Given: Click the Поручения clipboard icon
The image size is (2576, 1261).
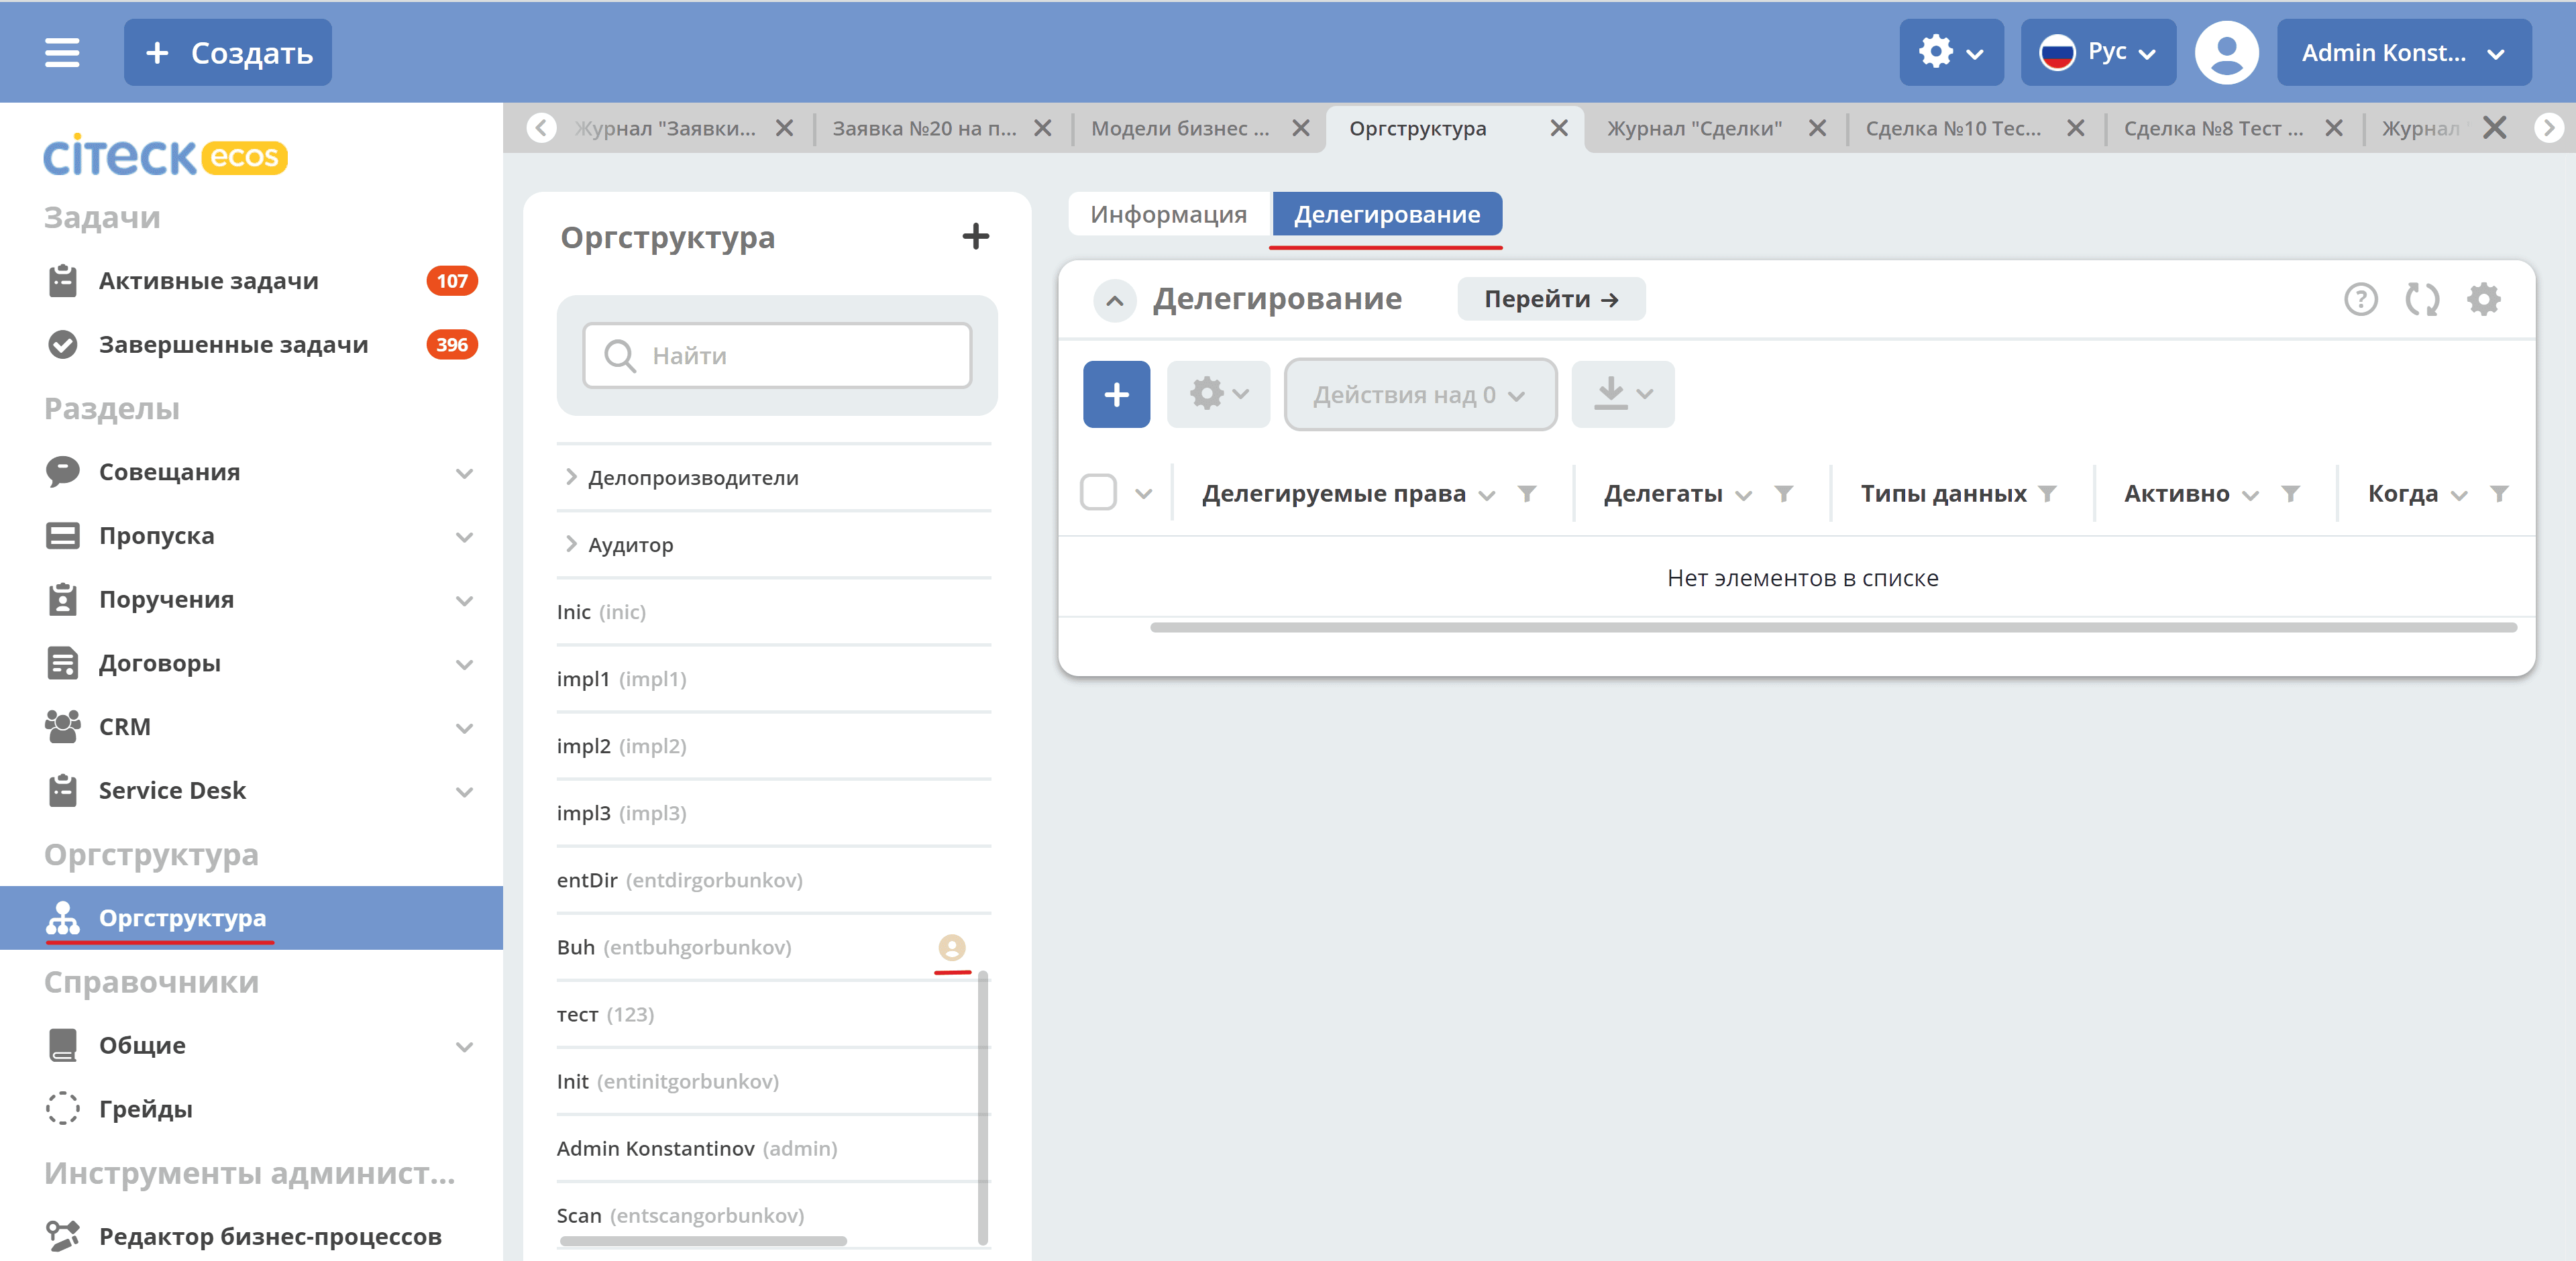Looking at the screenshot, I should click(x=62, y=599).
